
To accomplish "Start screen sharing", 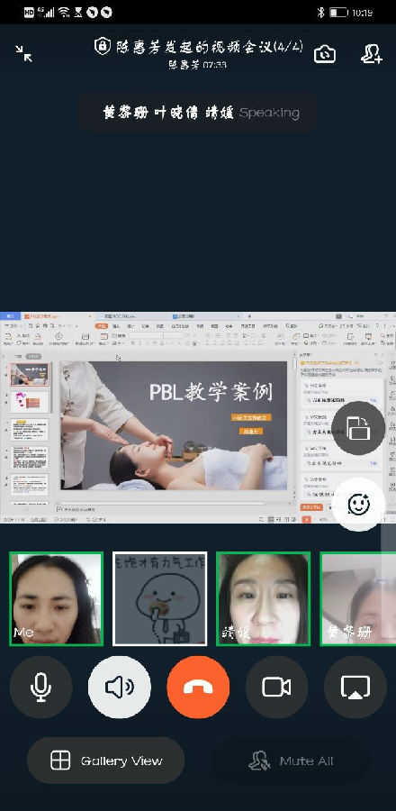I will [x=355, y=688].
